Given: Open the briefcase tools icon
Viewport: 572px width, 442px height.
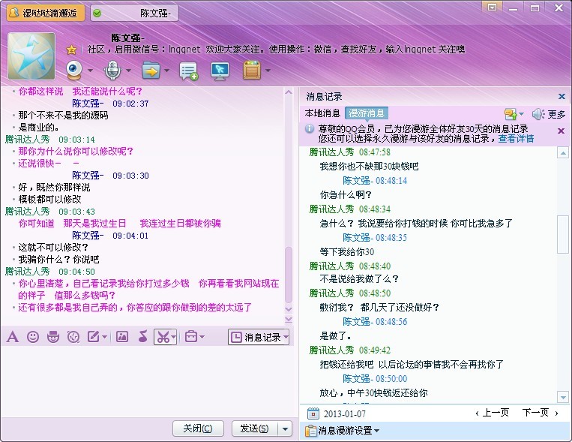Looking at the screenshot, I should tap(190, 337).
